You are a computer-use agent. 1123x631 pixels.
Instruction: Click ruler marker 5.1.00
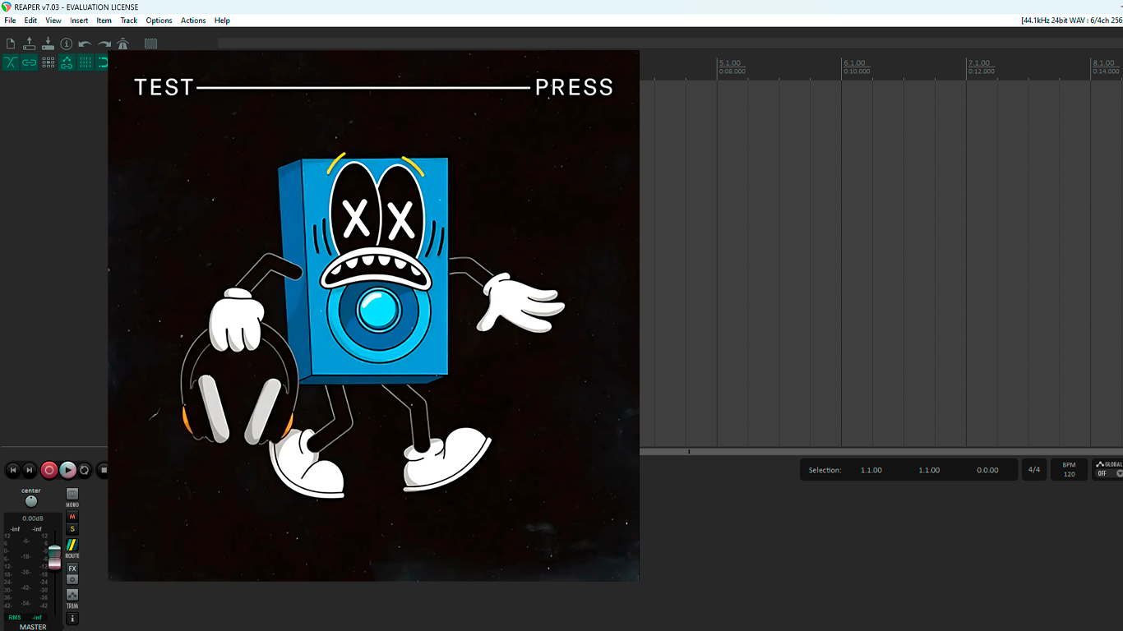730,63
